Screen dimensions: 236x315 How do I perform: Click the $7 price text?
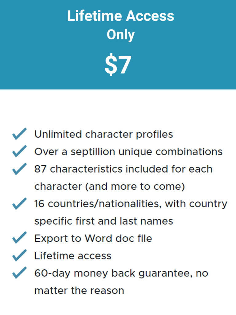[x=118, y=65]
